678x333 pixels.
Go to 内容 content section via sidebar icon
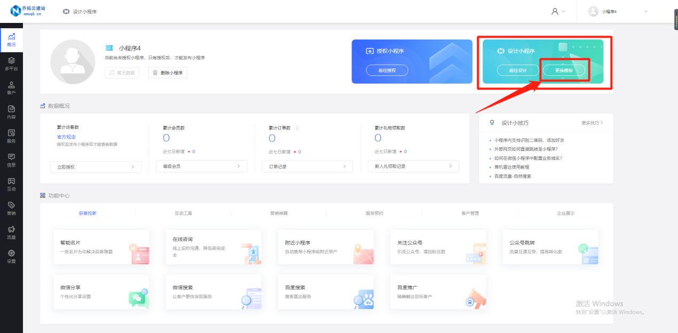[x=11, y=109]
